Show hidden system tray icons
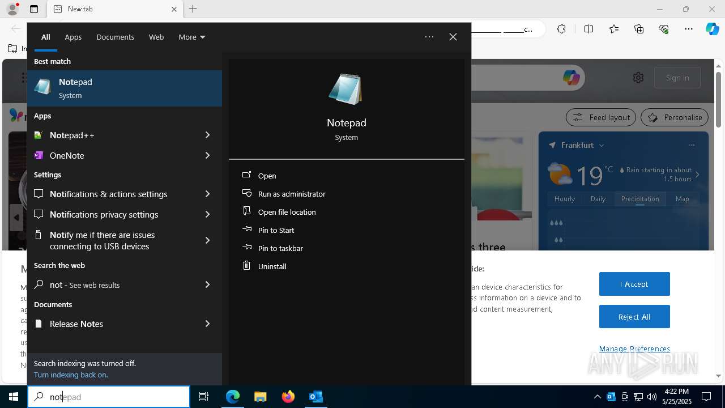 click(597, 397)
